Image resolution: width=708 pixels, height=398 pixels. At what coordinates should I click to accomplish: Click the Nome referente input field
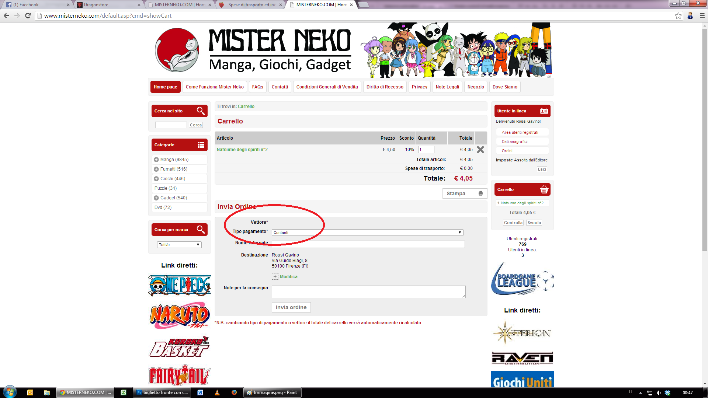(368, 244)
